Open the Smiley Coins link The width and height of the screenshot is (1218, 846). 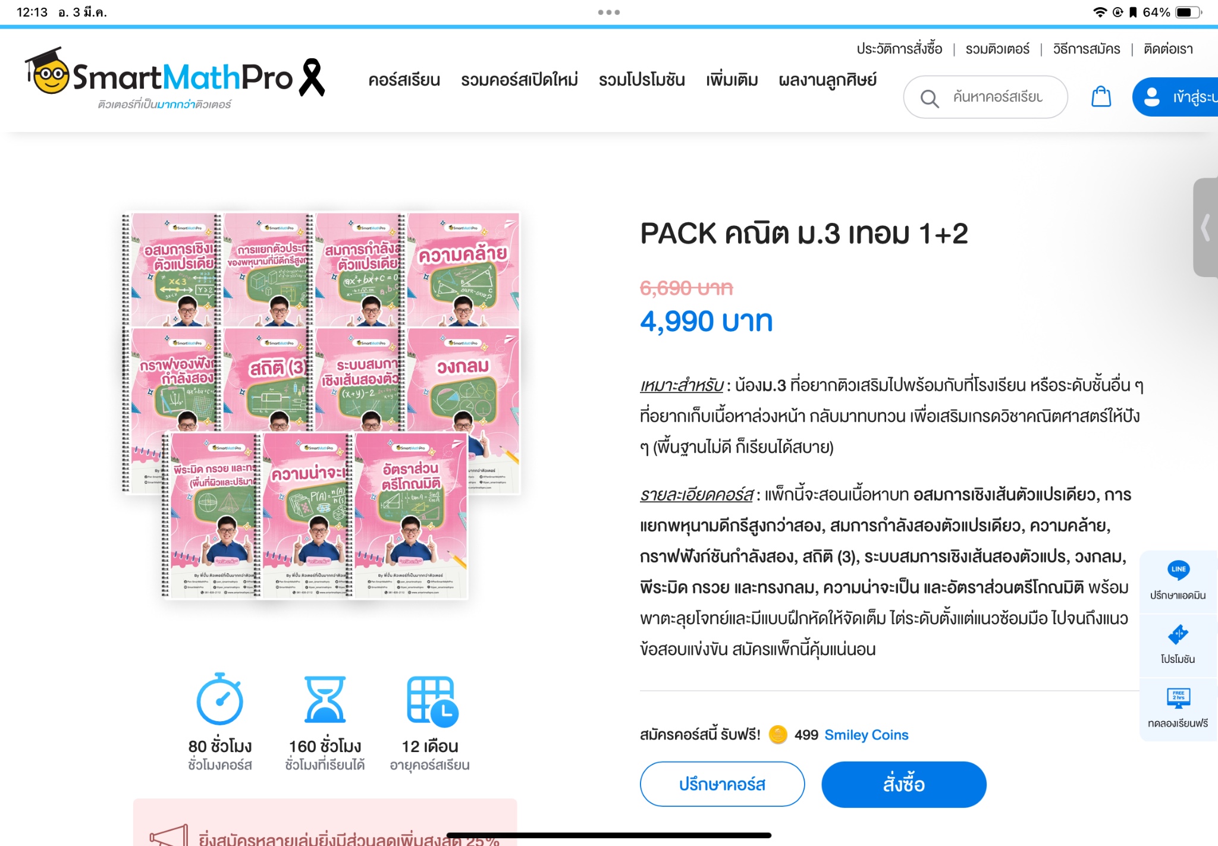coord(866,735)
